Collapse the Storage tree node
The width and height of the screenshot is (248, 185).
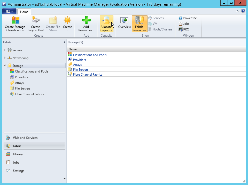coord(5,66)
